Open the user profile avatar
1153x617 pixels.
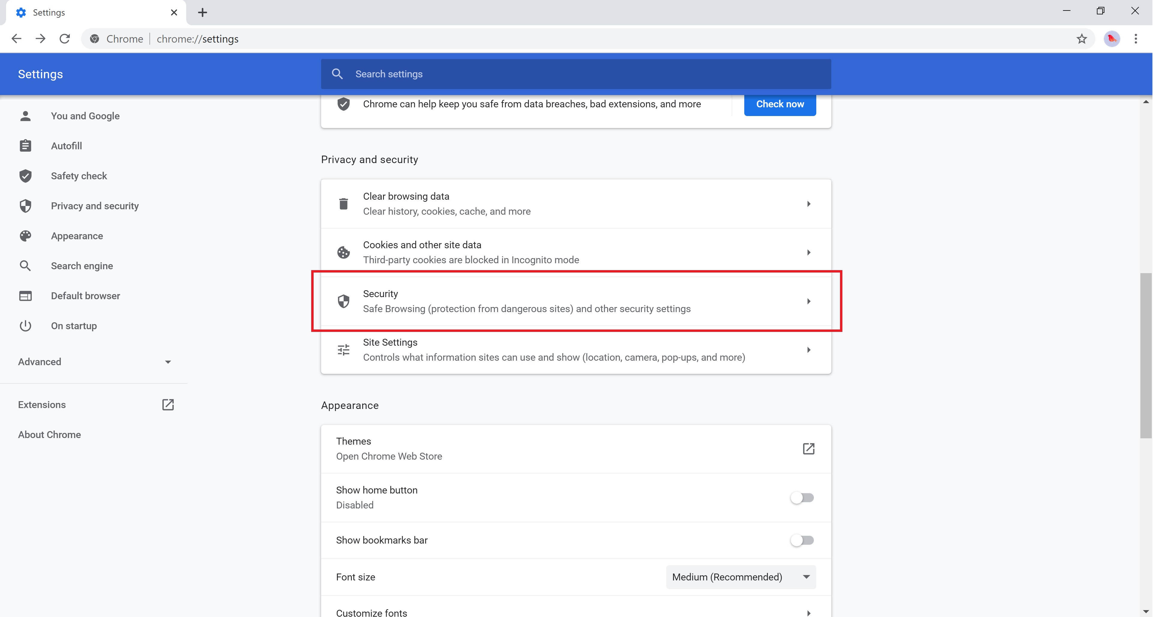coord(1112,39)
